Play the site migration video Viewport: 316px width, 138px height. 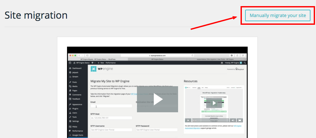tap(157, 99)
